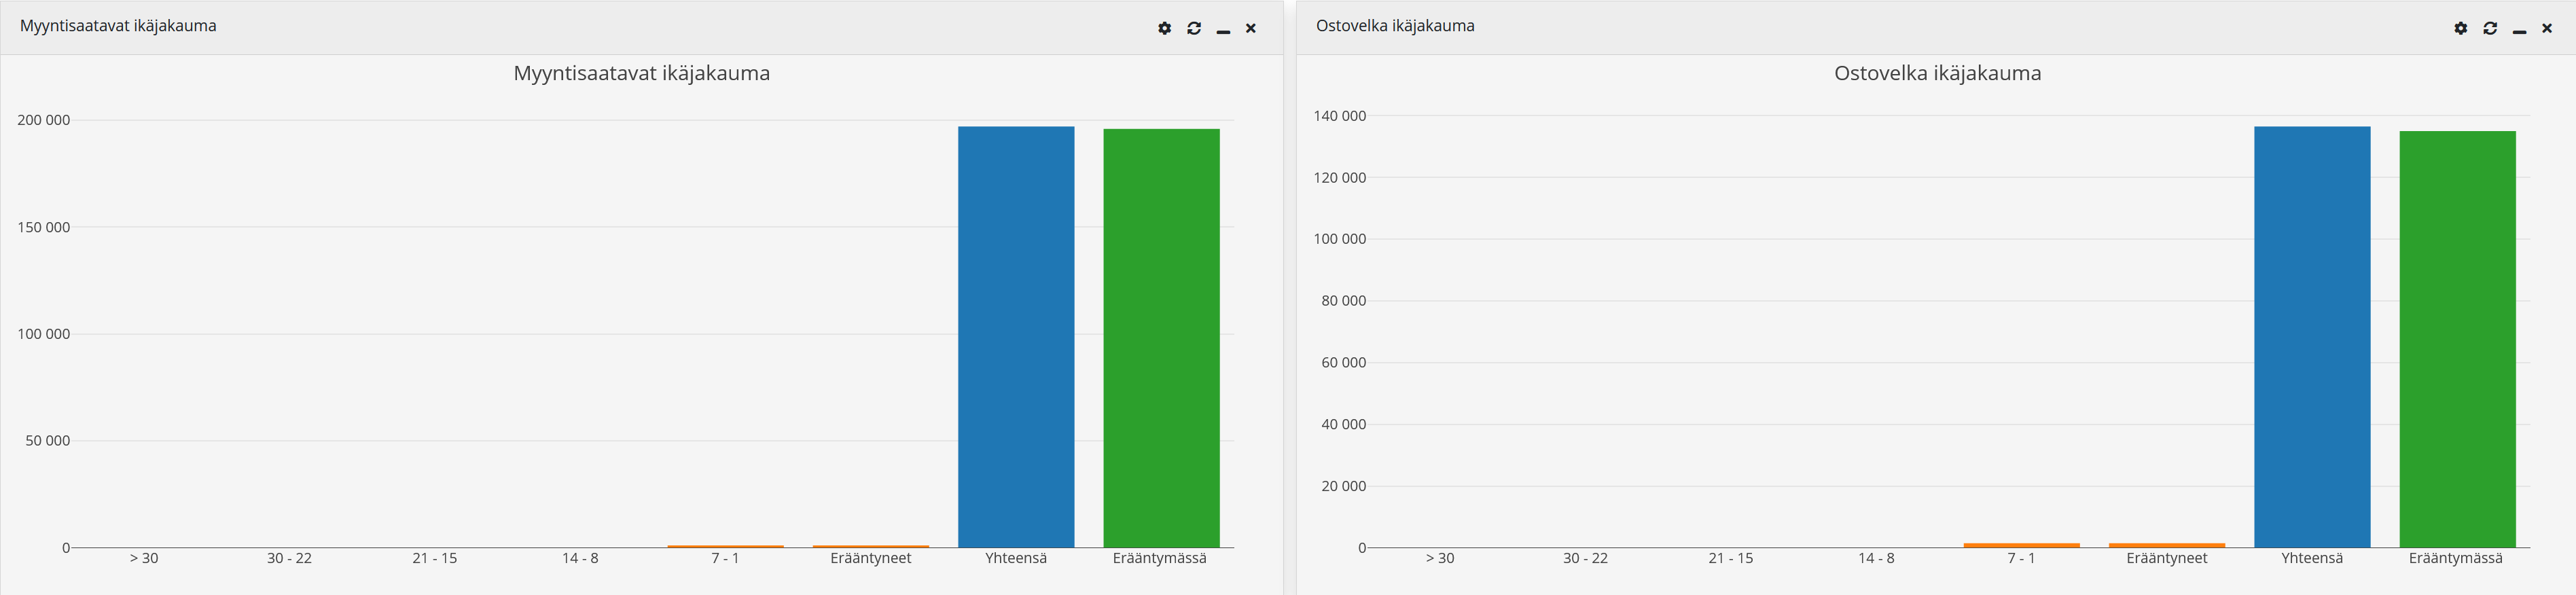Select orange 7 - 1 bar in Myyntisaatavat chart

[x=725, y=546]
